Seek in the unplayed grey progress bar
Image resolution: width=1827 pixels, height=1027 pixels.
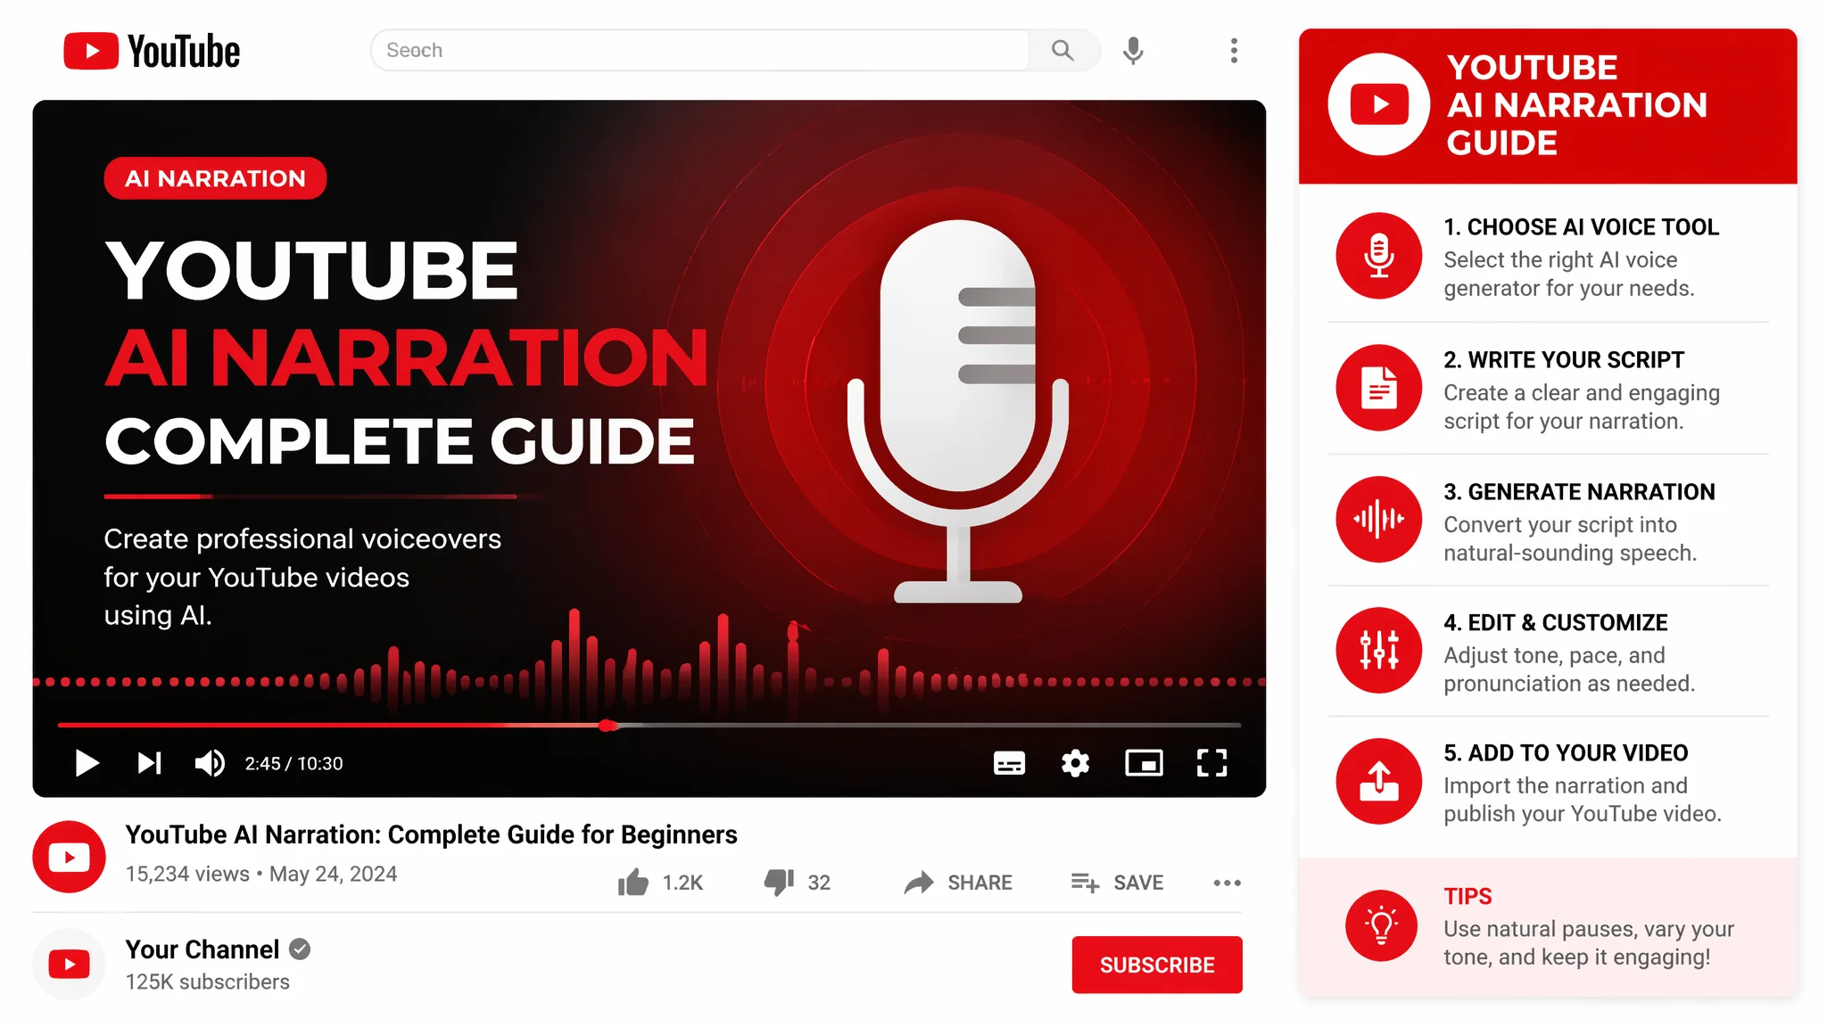coord(929,726)
